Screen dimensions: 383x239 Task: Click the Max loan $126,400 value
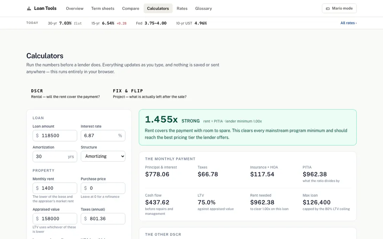[316, 202]
